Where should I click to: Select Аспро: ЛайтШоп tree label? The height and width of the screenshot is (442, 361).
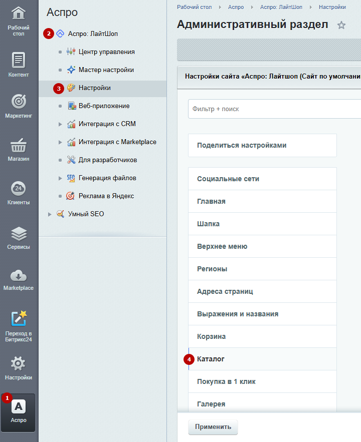pos(93,34)
